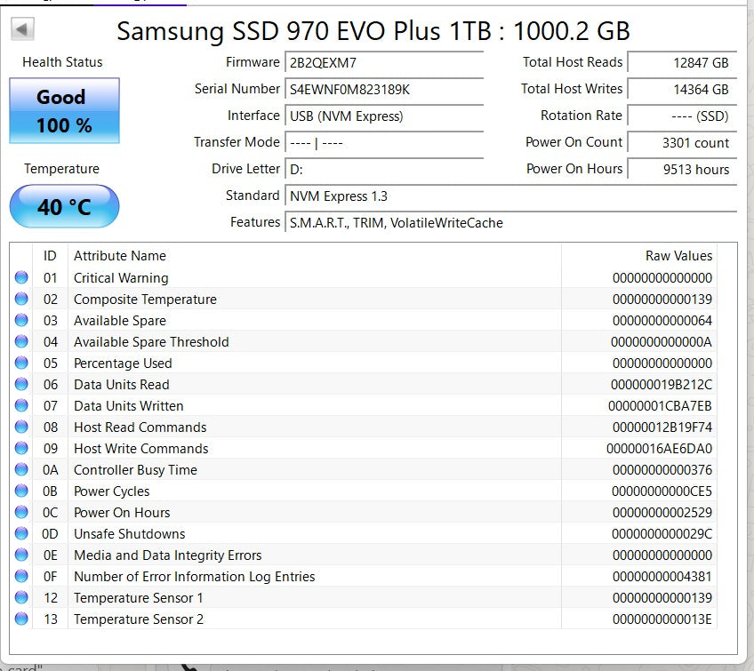Screen dimensions: 754x671
Task: Click the Drive Letter D: field
Action: click(x=382, y=169)
